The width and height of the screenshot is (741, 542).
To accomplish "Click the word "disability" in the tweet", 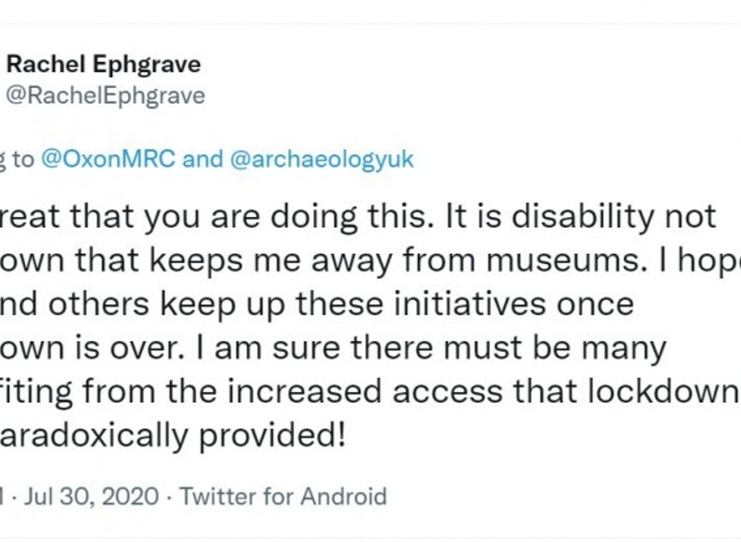I will pyautogui.click(x=559, y=217).
